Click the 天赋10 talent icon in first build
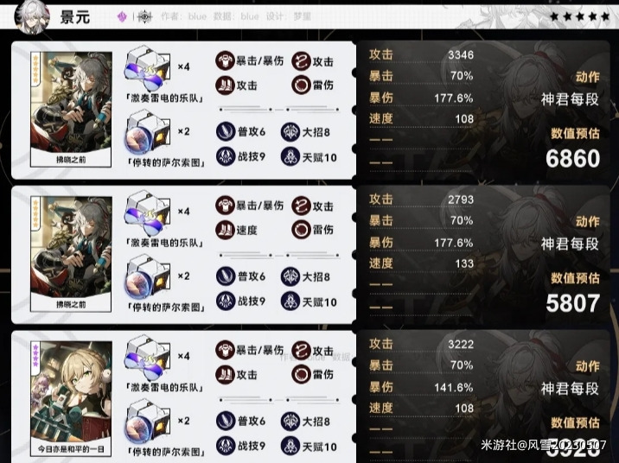Screen dimensions: 619x463 pos(290,157)
